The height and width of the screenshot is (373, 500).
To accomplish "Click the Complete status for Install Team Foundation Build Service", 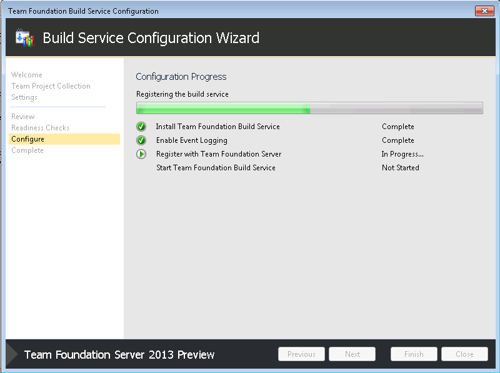I will (x=398, y=127).
